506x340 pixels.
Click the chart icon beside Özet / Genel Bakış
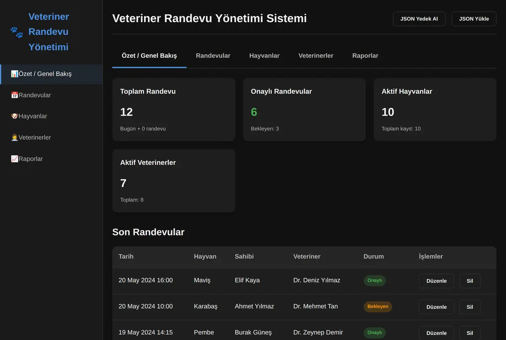click(14, 74)
